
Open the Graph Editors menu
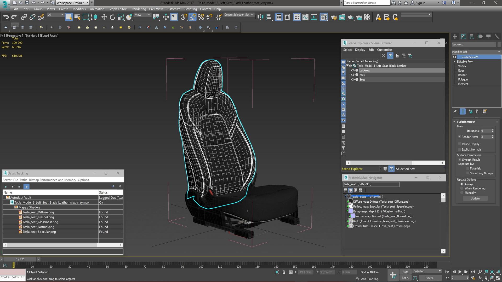(118, 9)
